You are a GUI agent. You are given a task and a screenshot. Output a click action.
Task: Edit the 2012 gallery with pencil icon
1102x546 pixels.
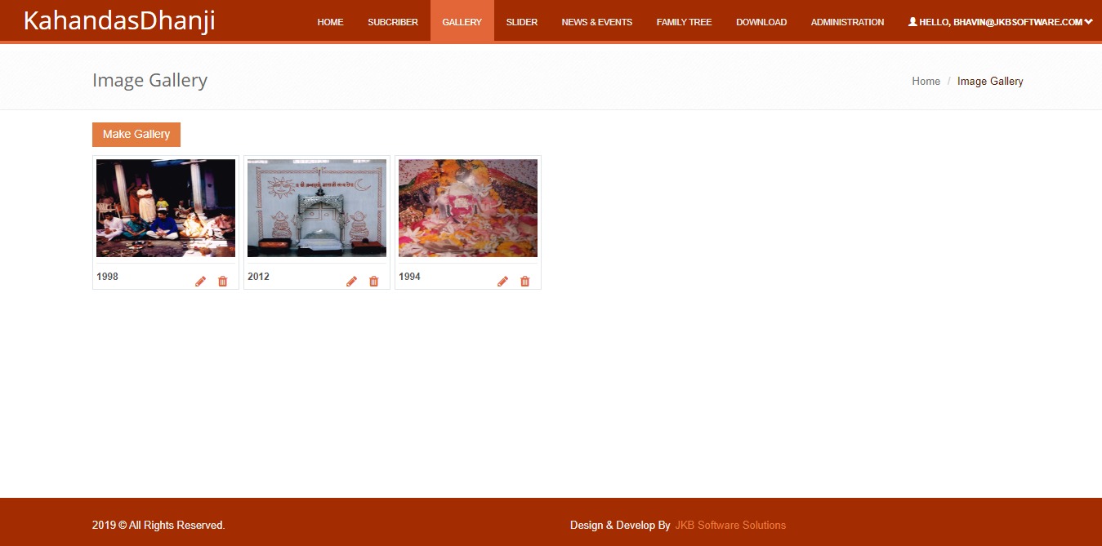point(351,282)
